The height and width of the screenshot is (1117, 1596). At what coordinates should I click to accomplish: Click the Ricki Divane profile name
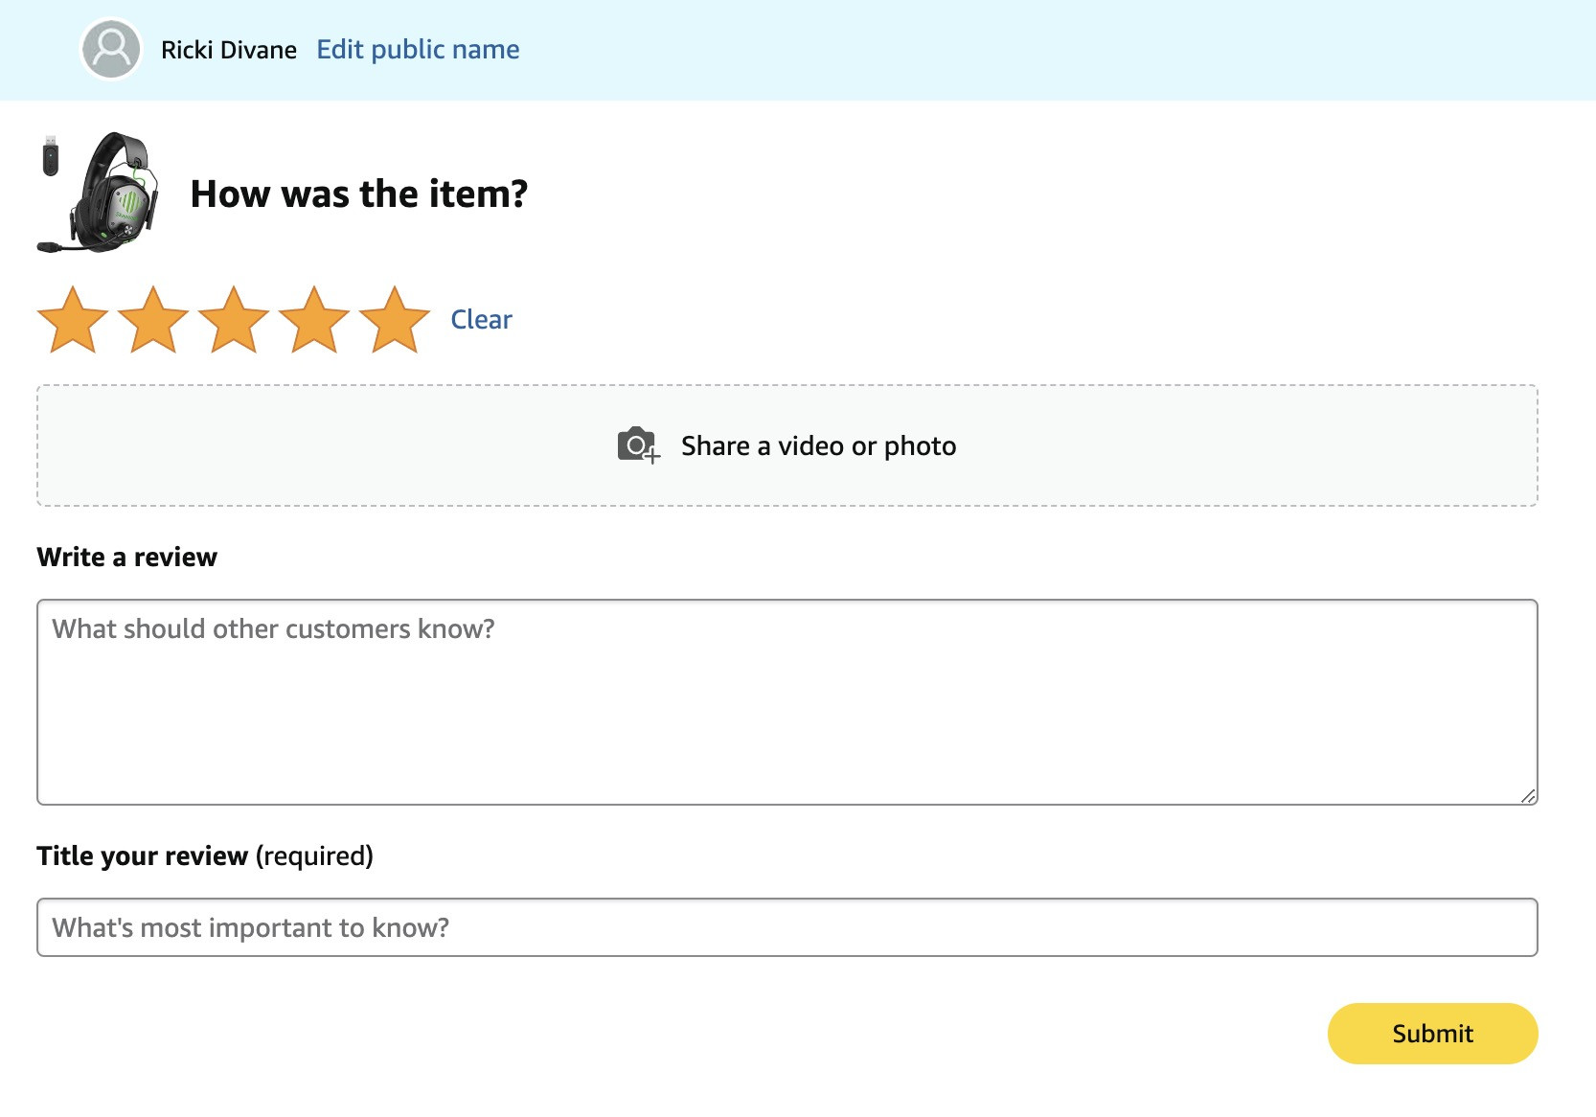pyautogui.click(x=229, y=50)
